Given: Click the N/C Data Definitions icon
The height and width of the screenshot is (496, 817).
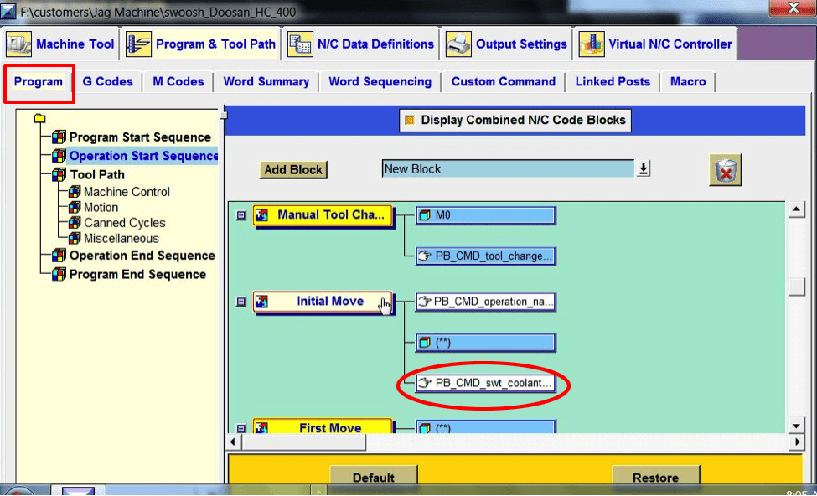Looking at the screenshot, I should (x=300, y=44).
